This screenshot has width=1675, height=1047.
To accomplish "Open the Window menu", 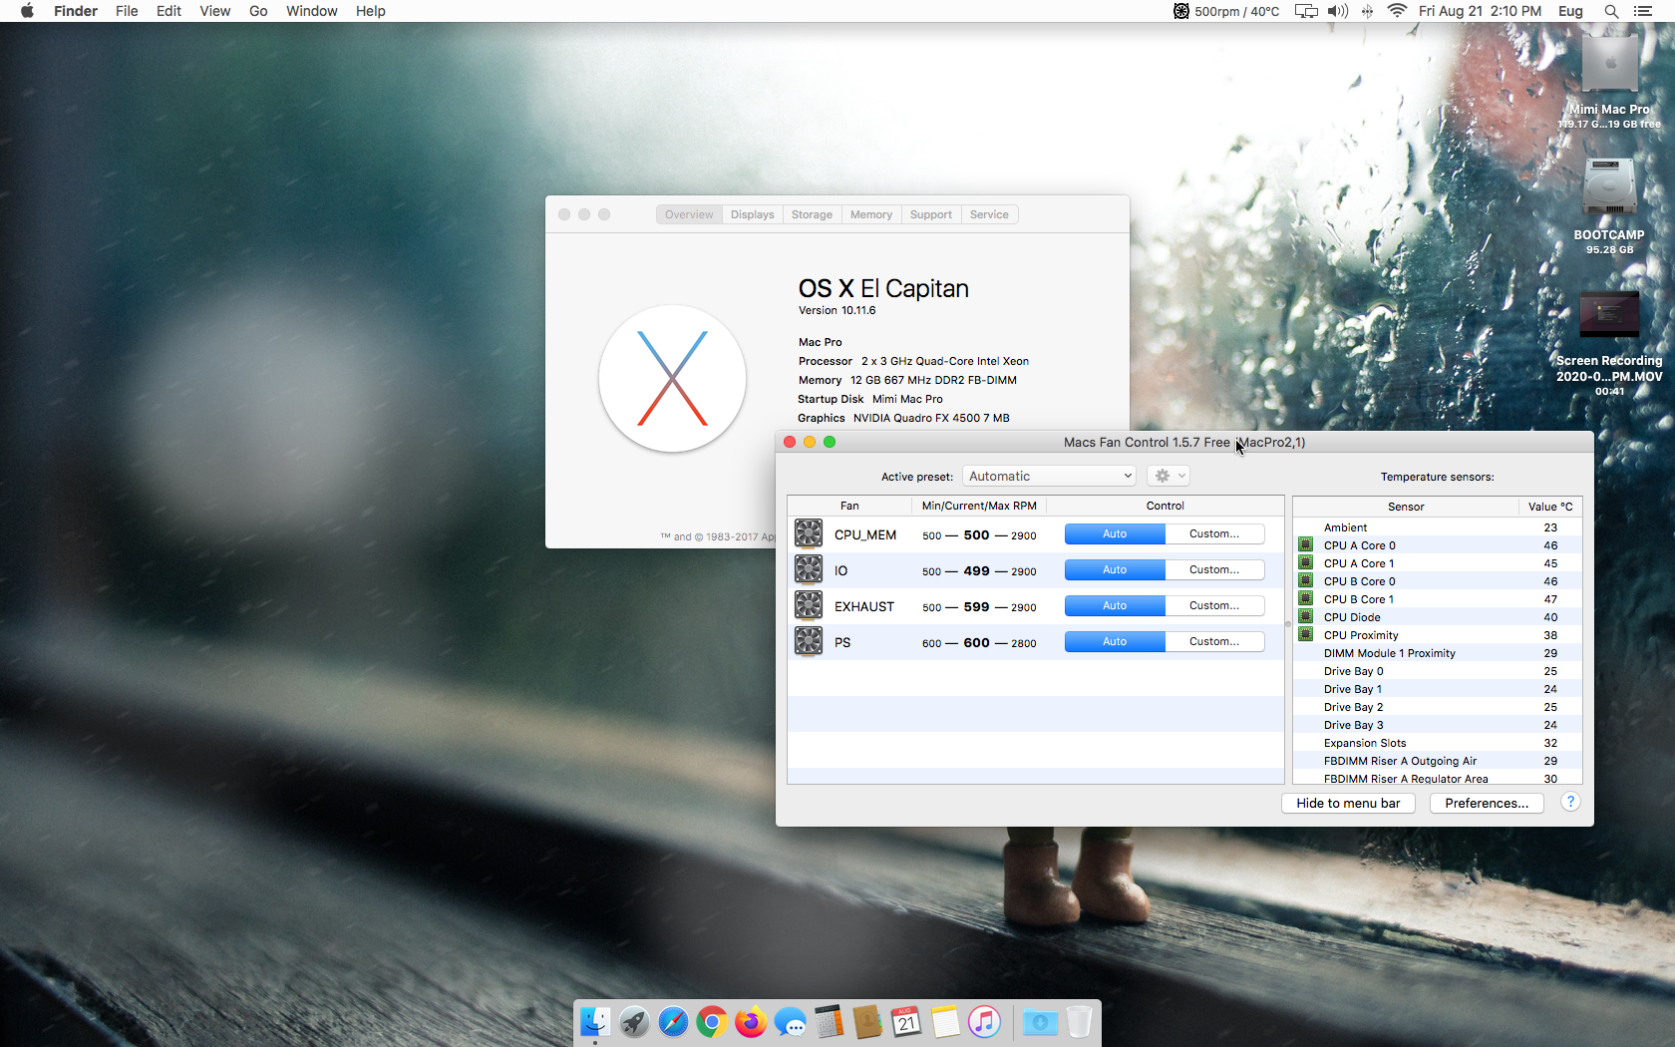I will (x=312, y=11).
